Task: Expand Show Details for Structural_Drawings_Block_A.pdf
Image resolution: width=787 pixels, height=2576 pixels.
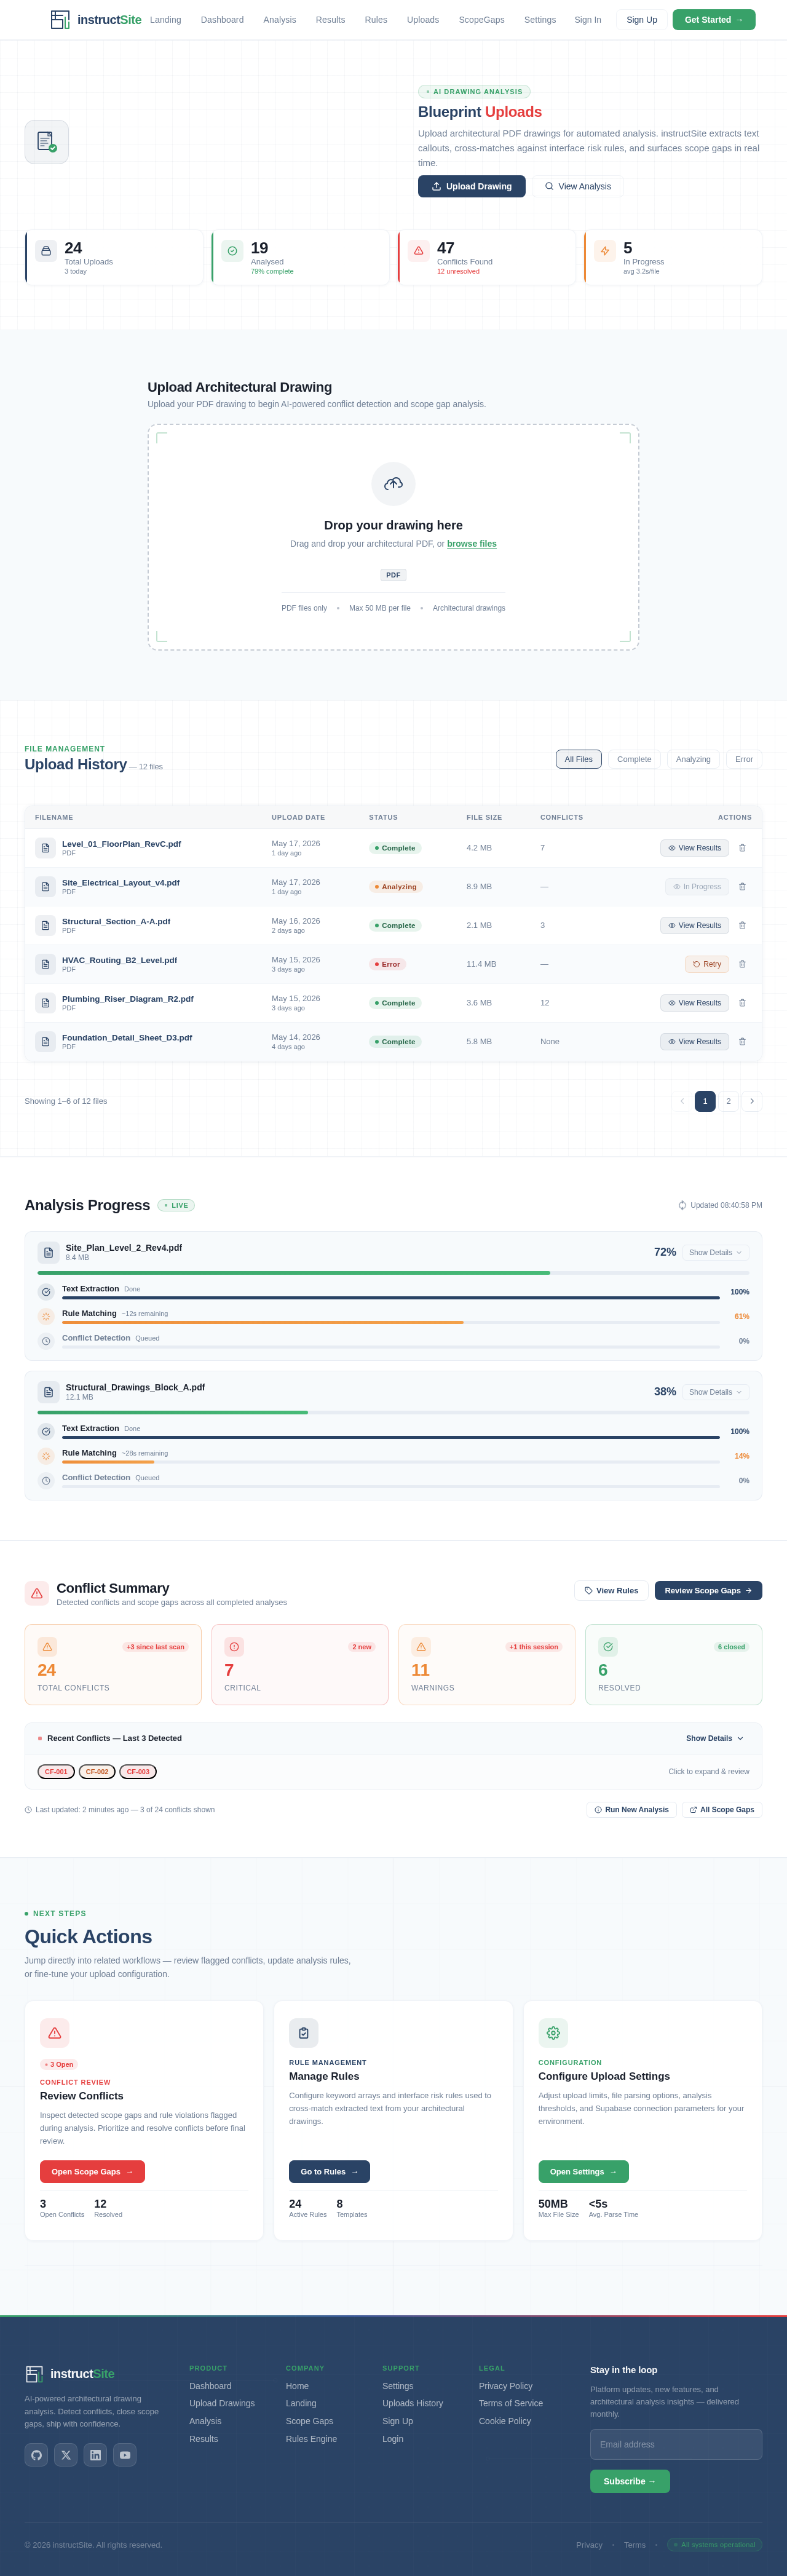Action: [715, 1392]
